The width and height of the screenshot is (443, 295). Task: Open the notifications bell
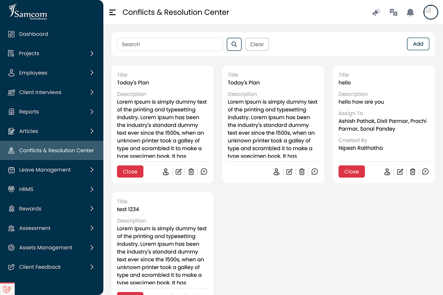pos(410,13)
